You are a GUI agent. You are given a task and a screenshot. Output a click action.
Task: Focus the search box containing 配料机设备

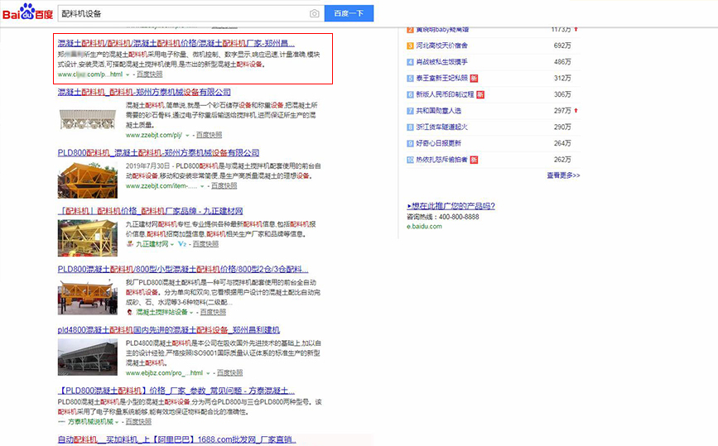(x=184, y=14)
